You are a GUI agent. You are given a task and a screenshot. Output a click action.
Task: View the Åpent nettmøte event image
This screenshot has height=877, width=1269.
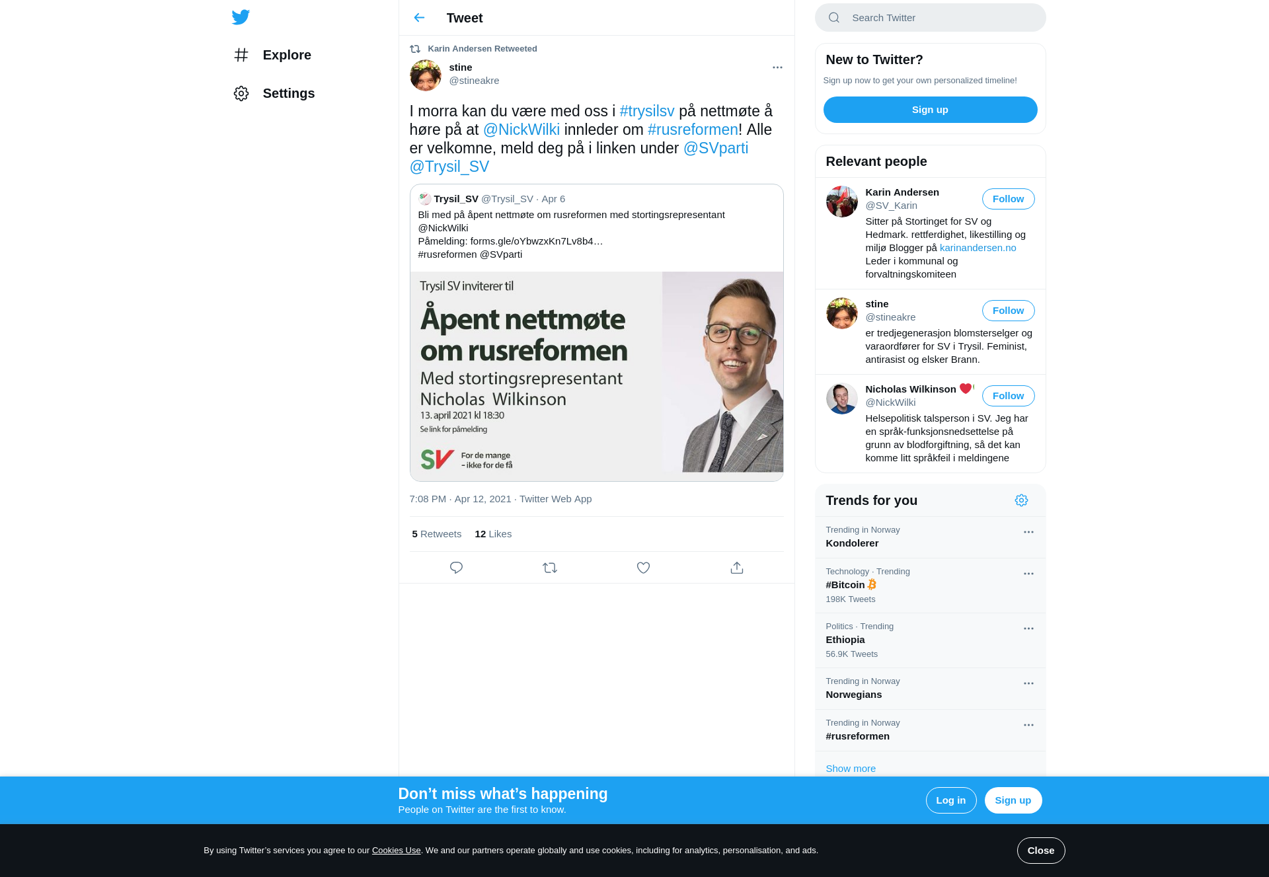click(x=597, y=376)
